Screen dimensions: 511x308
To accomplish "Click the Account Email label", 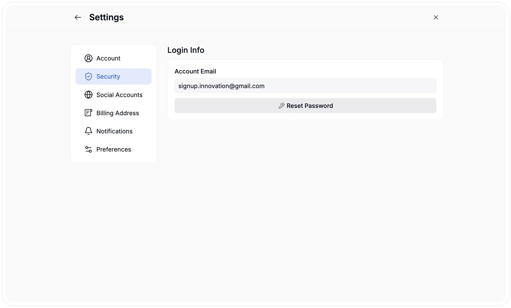I will point(195,71).
